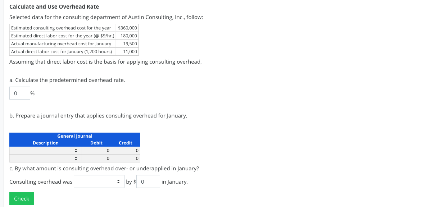
Task: Open the second journal Description dropdown
Action: click(46, 158)
